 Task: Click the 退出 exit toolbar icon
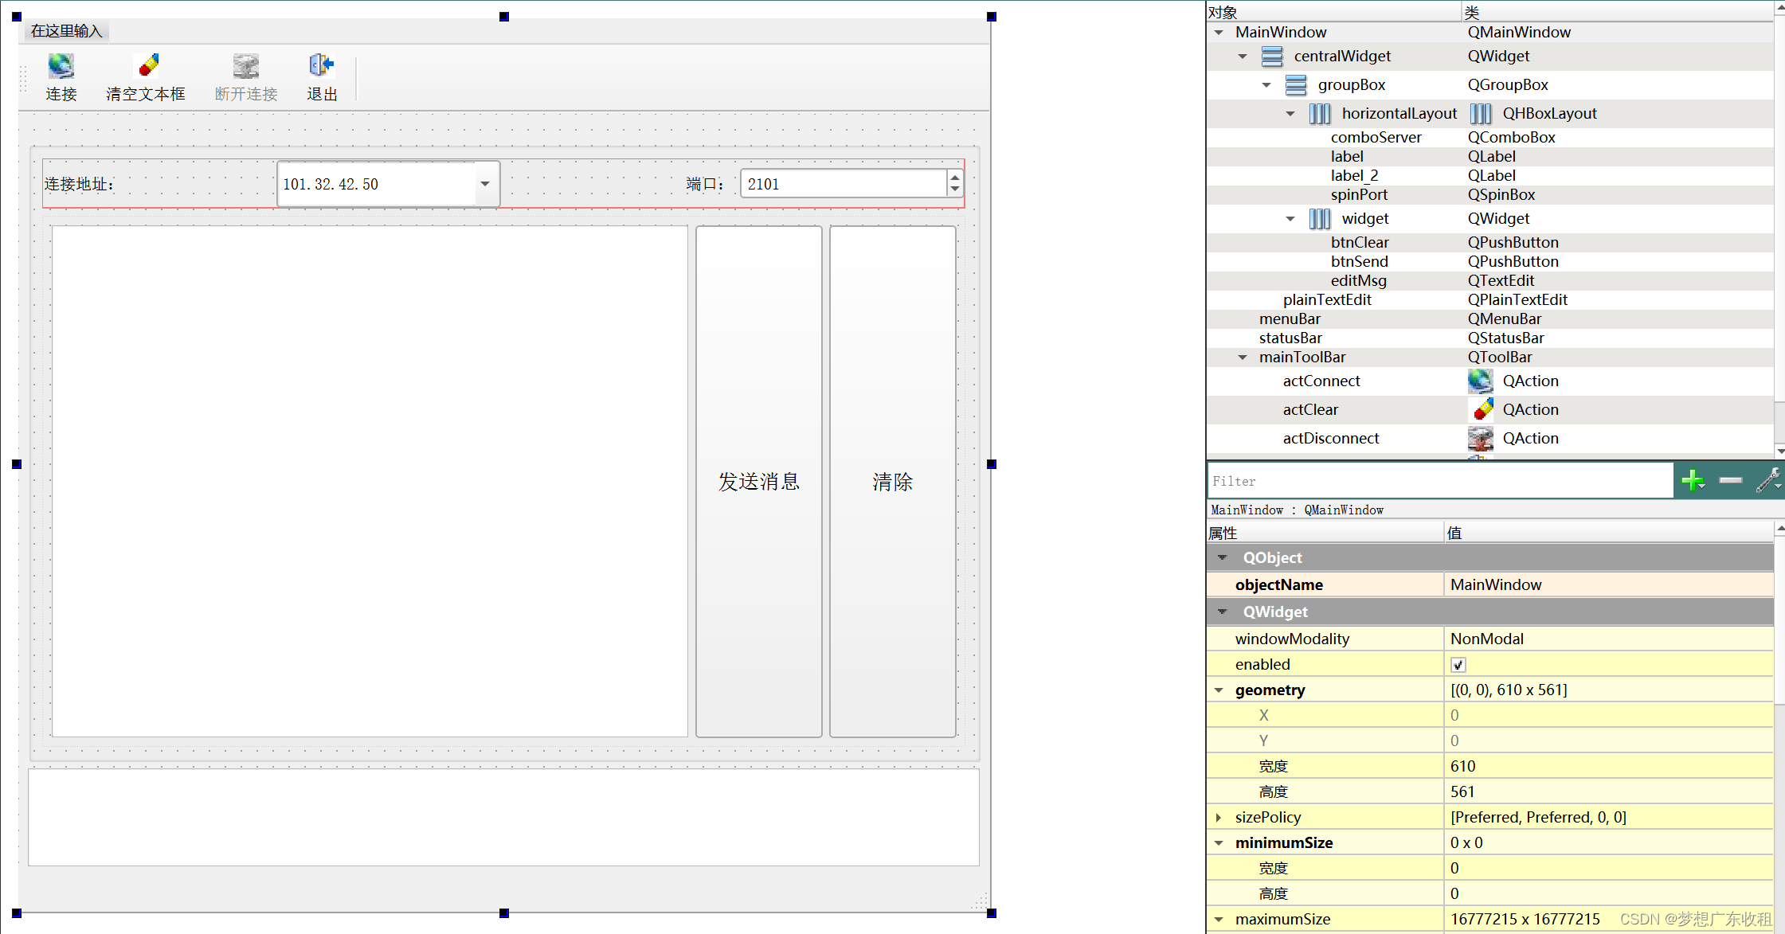tap(321, 65)
